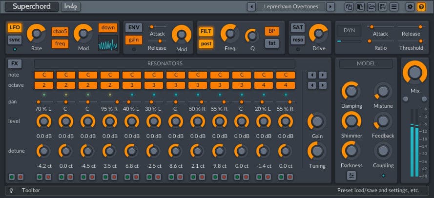Screen dimensions: 434x198
Task: Click the global green button below the FX column
Action: pos(12,177)
